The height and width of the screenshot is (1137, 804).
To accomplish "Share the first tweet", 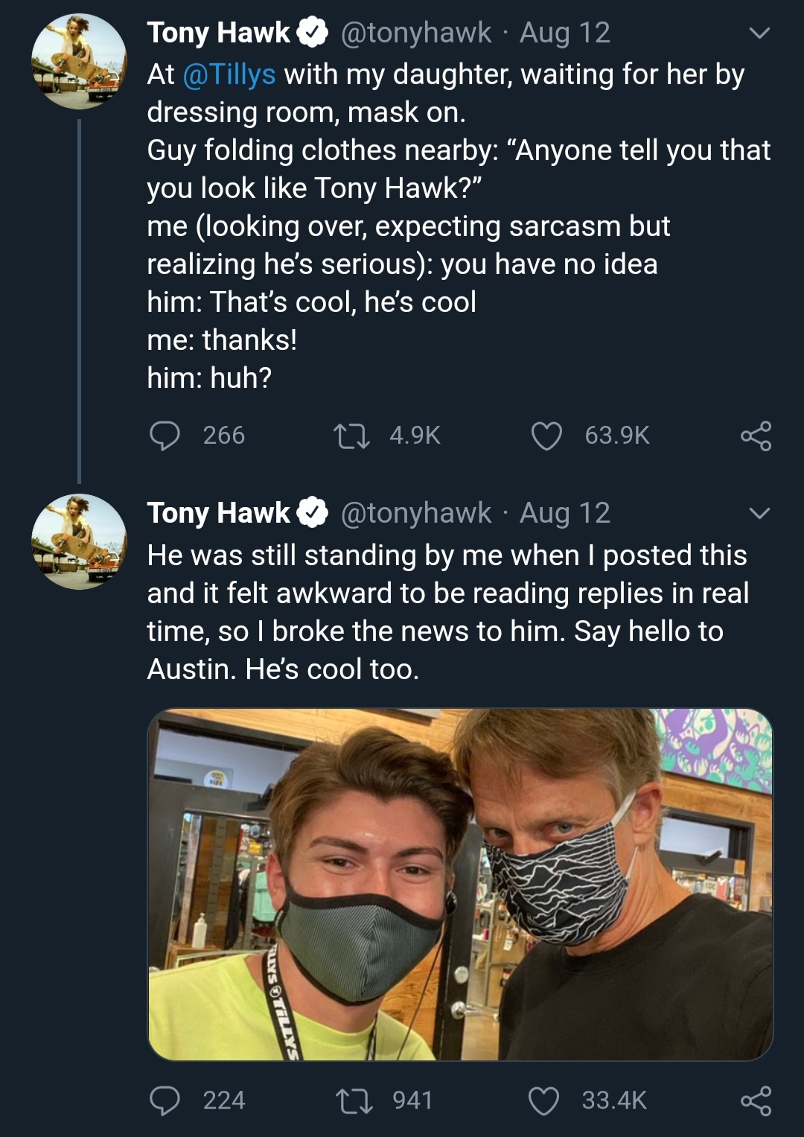I will coord(756,436).
